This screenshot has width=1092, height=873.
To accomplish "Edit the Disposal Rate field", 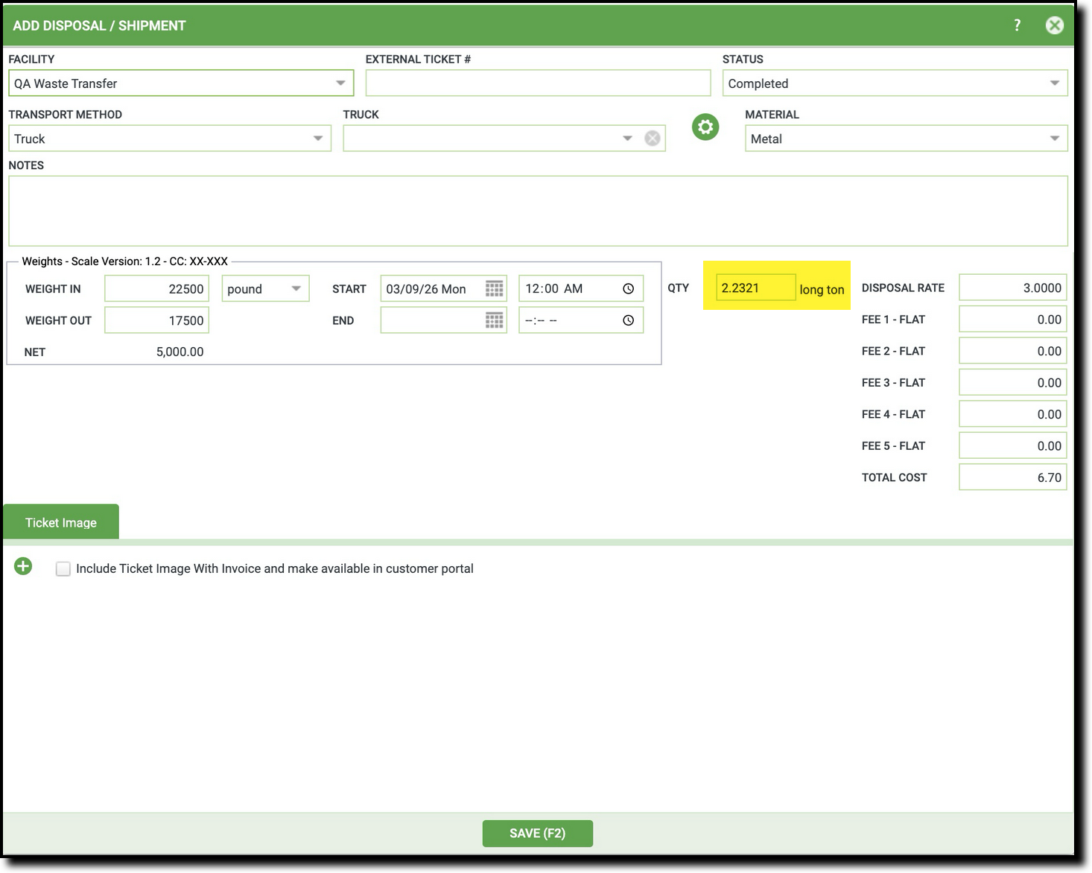I will pyautogui.click(x=1013, y=288).
